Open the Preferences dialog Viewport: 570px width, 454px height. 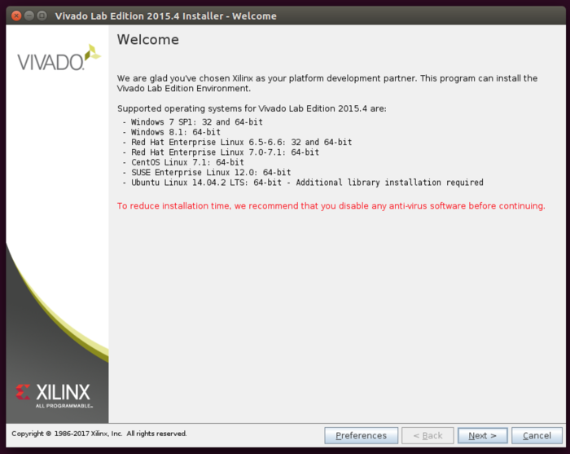[361, 435]
